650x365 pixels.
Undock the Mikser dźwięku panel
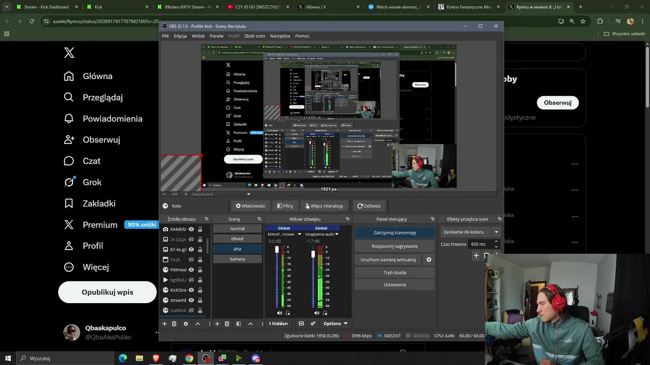coord(347,219)
